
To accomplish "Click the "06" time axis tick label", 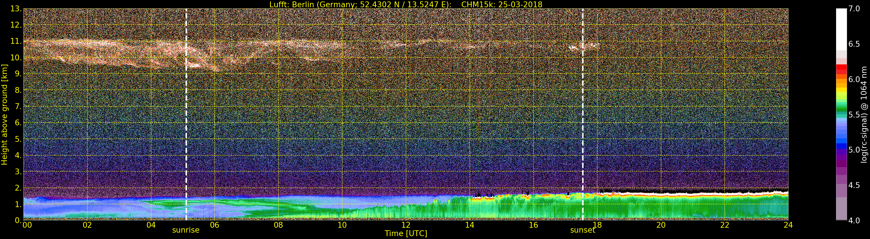I will point(215,225).
